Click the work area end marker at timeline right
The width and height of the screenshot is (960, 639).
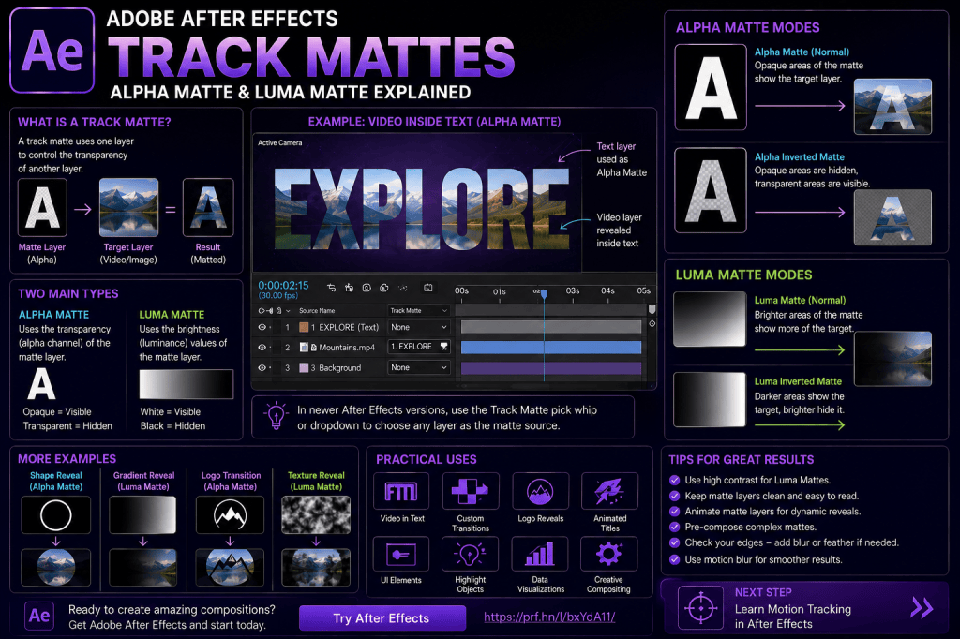(652, 310)
